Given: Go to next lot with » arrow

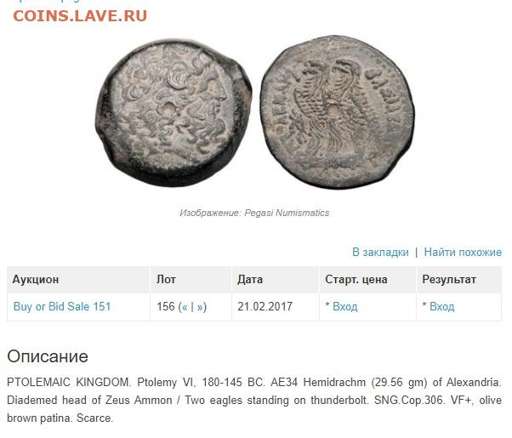Looking at the screenshot, I should pyautogui.click(x=200, y=307).
